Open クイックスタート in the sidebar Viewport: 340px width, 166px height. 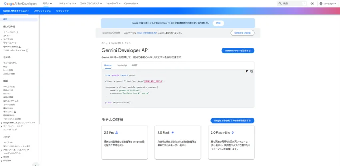(11, 32)
